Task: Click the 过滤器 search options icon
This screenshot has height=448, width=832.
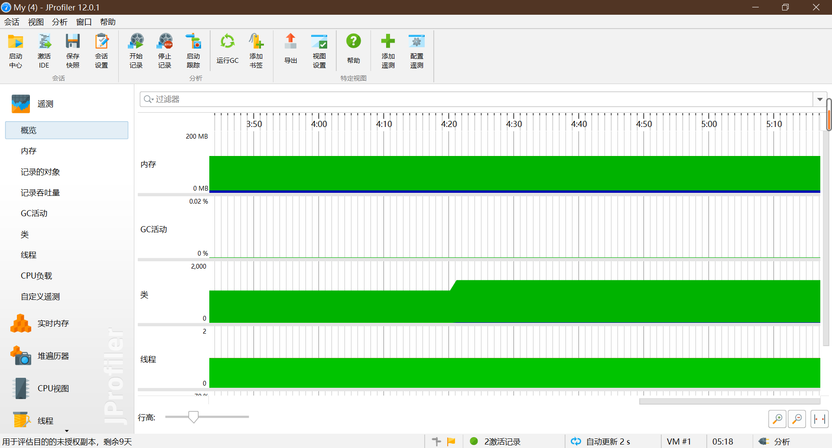Action: [x=149, y=99]
